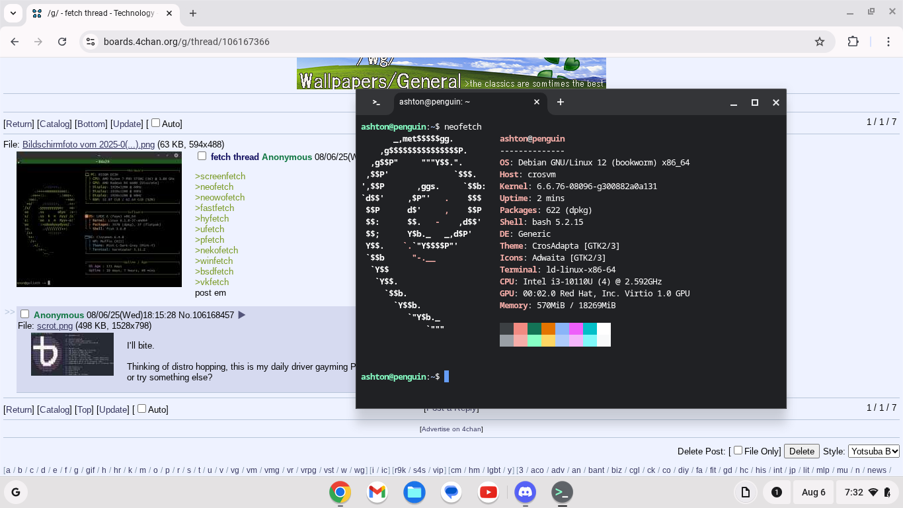
Task: Go back in Chrome
Action: (x=15, y=42)
